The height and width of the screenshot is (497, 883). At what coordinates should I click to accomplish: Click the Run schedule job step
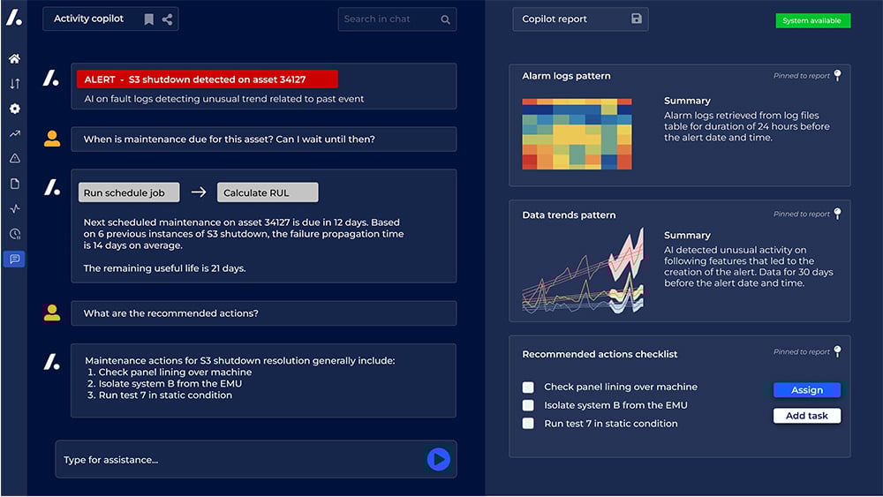[x=129, y=192]
